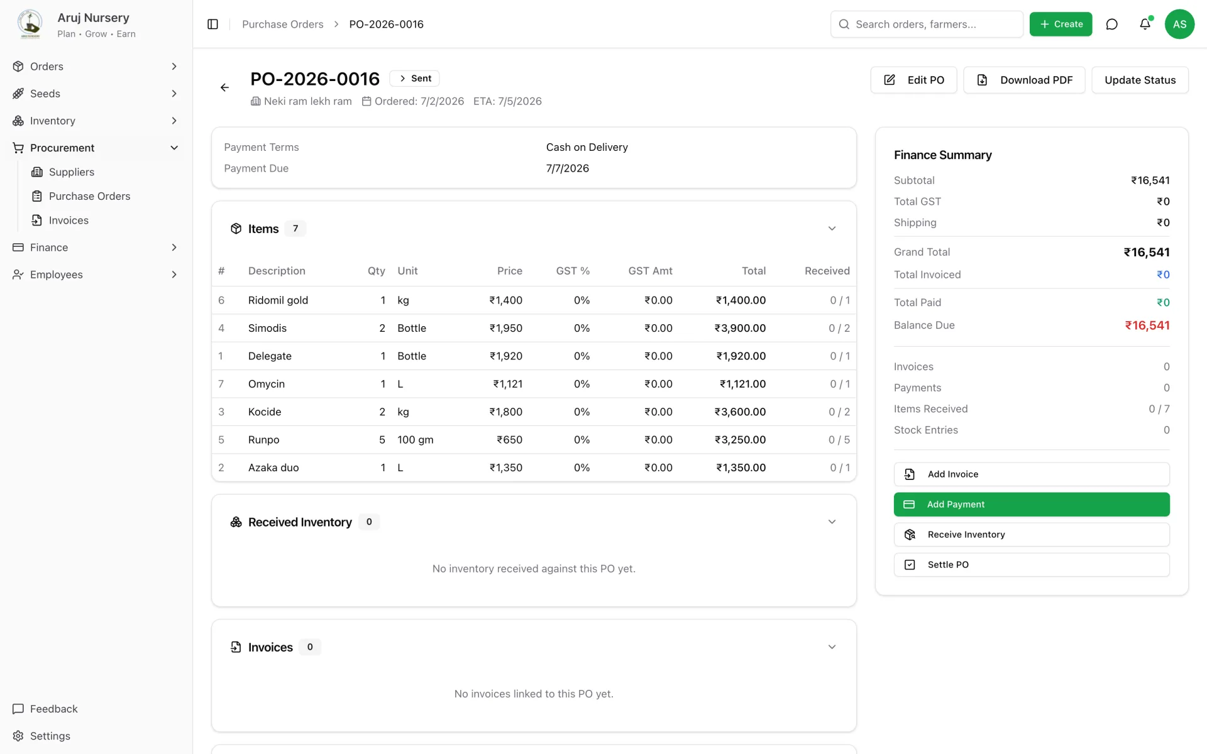The image size is (1207, 754).
Task: Toggle the sidebar panel icon
Action: pos(212,24)
